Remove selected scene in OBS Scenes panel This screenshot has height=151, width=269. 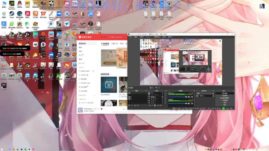coord(132,105)
